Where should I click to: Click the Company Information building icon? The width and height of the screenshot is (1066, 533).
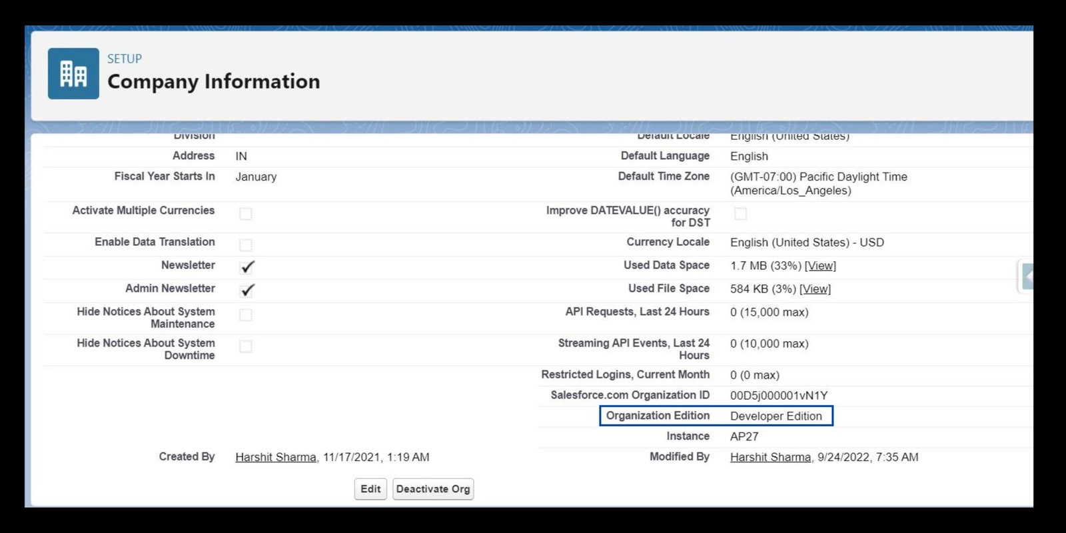[x=73, y=74]
